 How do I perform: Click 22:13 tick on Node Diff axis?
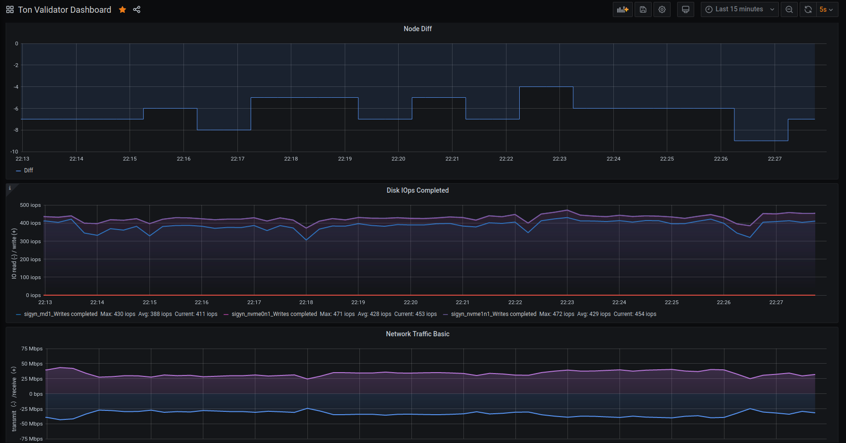[22, 159]
